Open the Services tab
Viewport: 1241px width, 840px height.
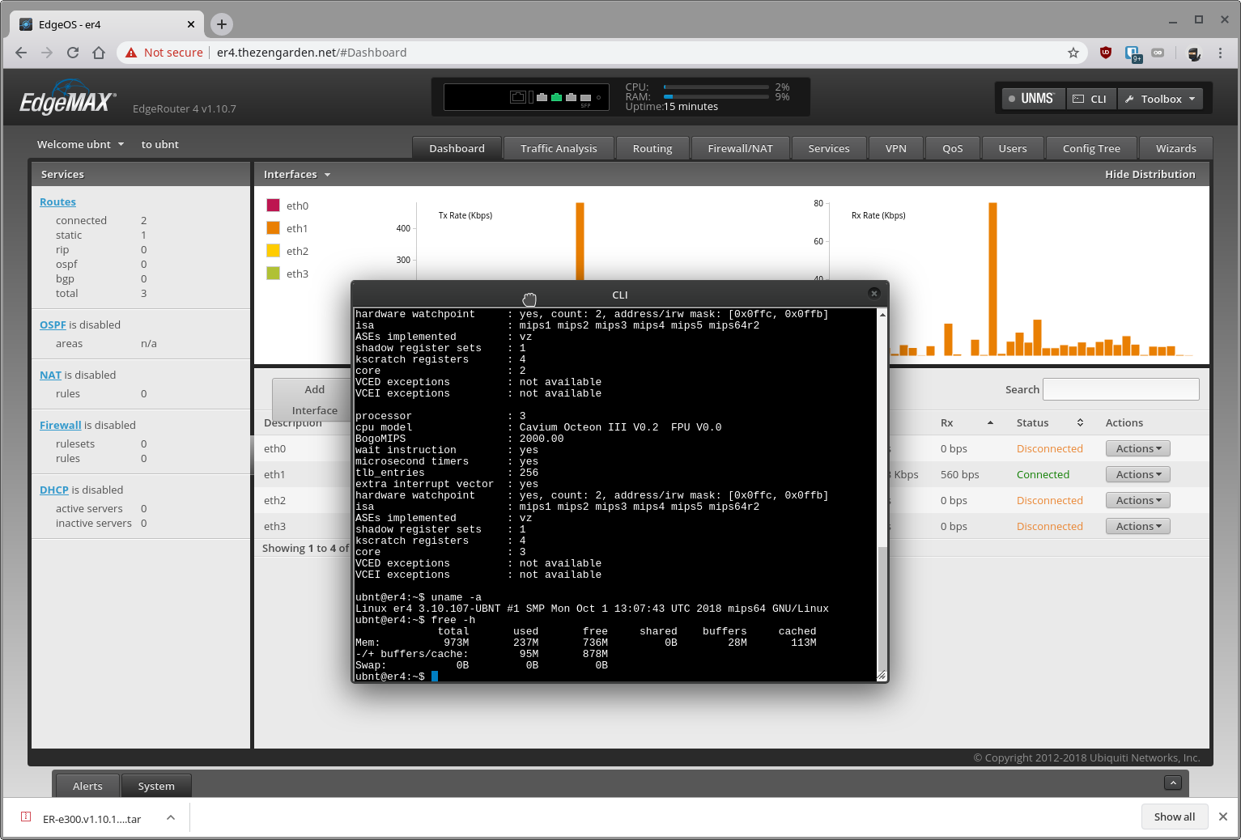tap(829, 148)
